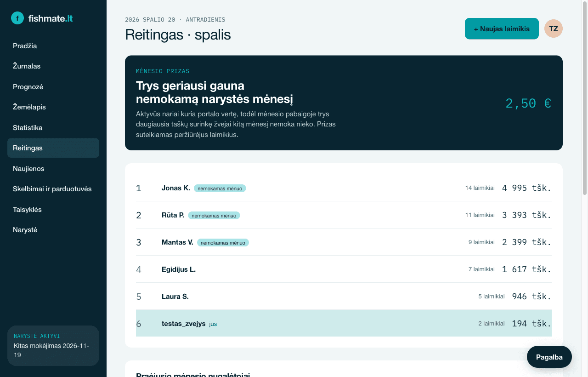This screenshot has width=588, height=377.
Task: Click the + Naujas laimikis button
Action: [502, 29]
